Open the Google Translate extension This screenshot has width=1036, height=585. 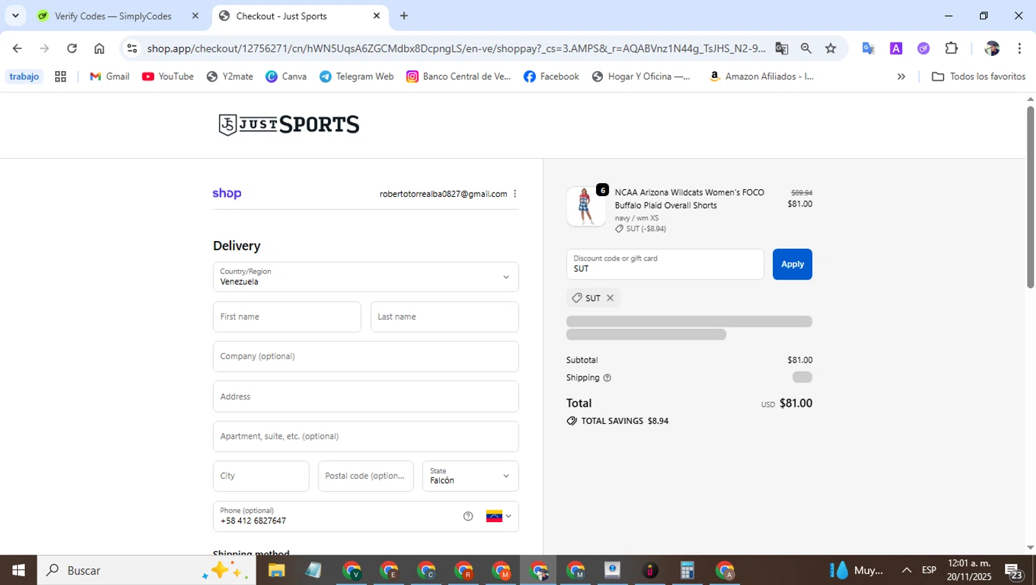(x=868, y=48)
